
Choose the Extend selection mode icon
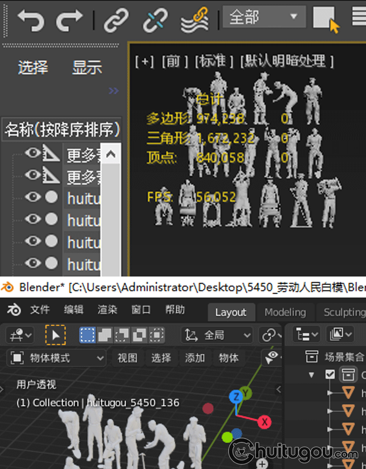pyautogui.click(x=105, y=335)
